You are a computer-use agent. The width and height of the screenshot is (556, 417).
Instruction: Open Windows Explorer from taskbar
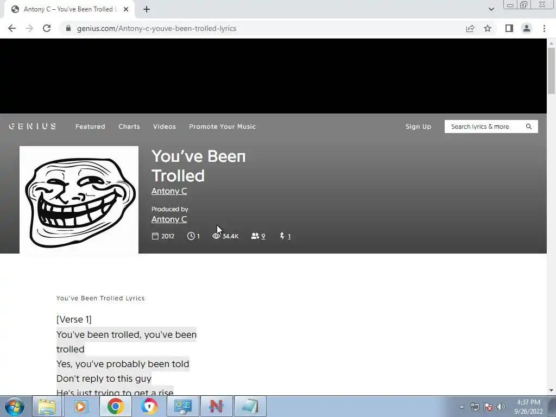(47, 406)
